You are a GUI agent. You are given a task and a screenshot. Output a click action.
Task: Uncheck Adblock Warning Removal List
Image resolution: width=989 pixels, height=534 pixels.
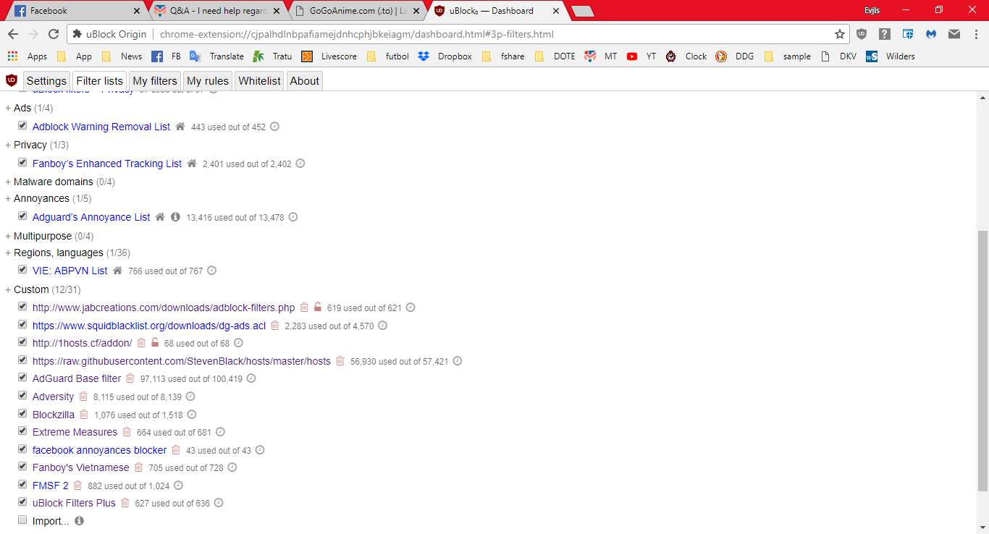pyautogui.click(x=22, y=126)
